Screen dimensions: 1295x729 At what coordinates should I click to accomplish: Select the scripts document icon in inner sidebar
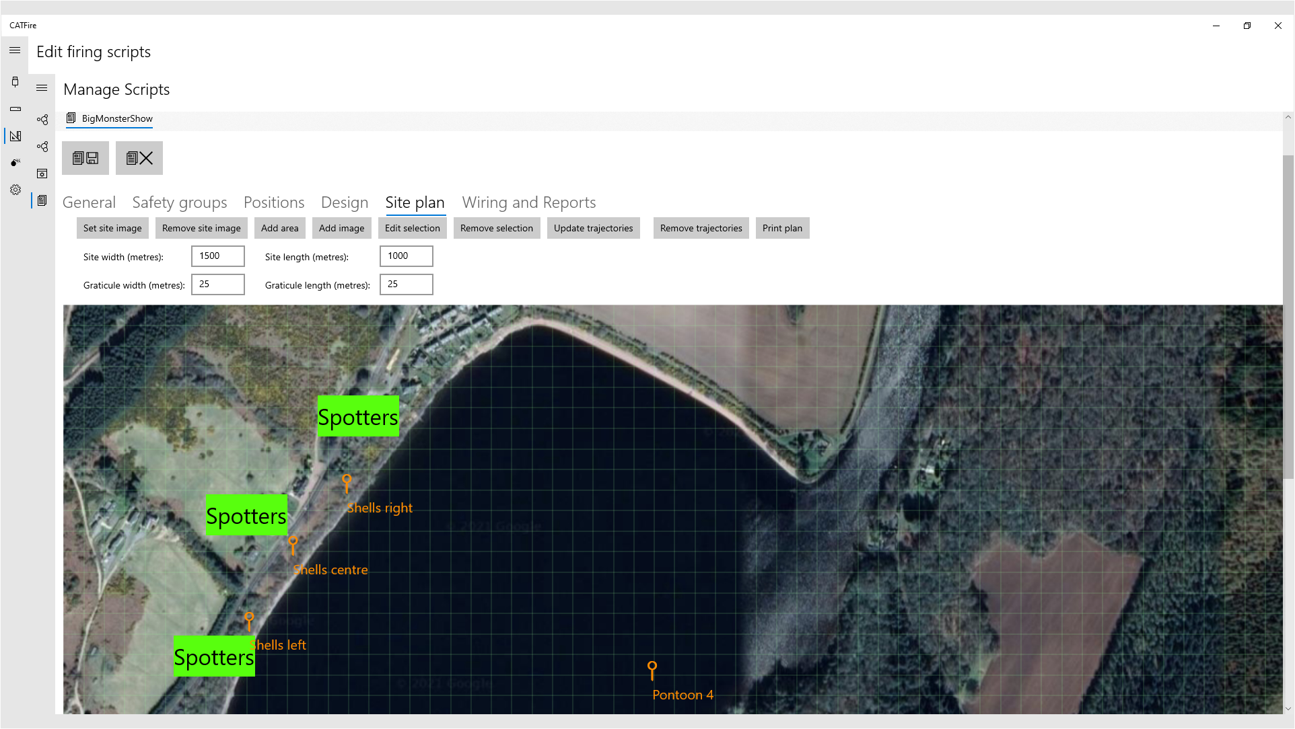(42, 200)
